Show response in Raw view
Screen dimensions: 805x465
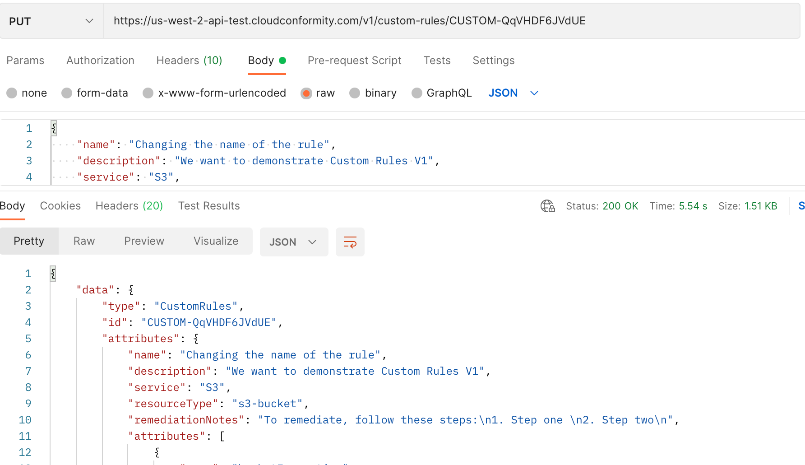[84, 241]
